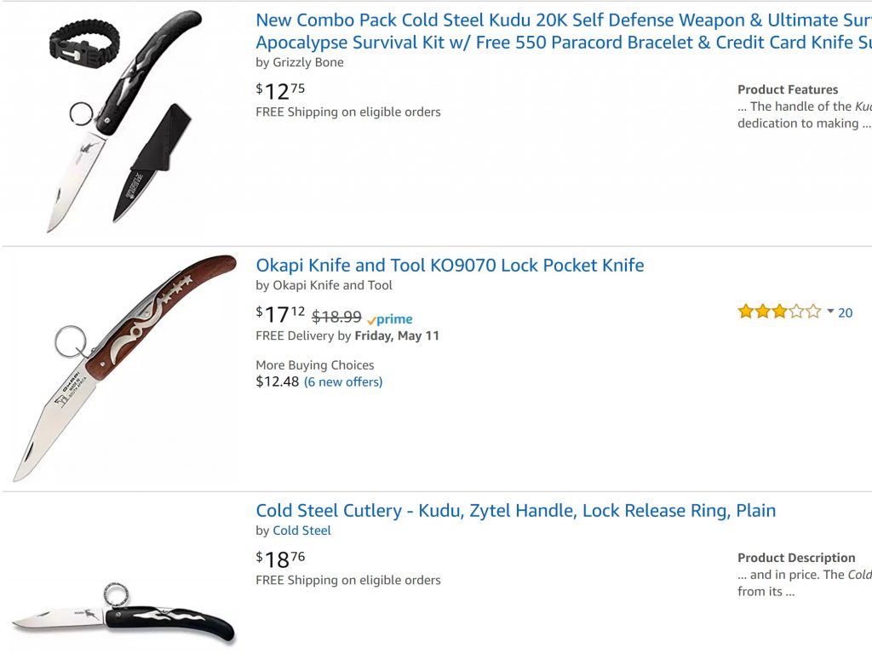
Task: Open the Cold Steel Kudu combo pack title
Action: tap(564, 32)
